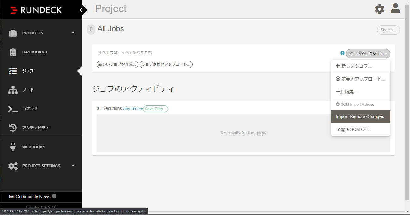Select 一括編集... menu entry
This screenshot has width=410, height=215.
361,92
